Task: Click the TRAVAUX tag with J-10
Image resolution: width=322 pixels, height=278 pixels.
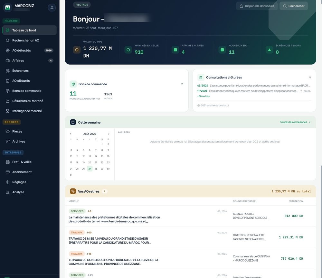Action: point(77,232)
